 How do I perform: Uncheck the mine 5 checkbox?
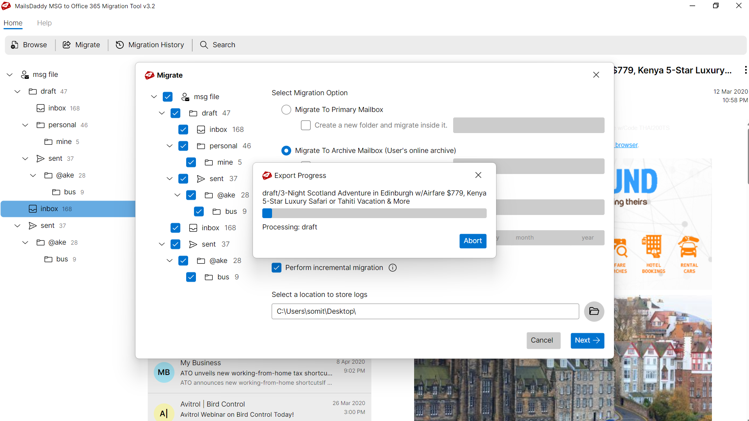[191, 162]
